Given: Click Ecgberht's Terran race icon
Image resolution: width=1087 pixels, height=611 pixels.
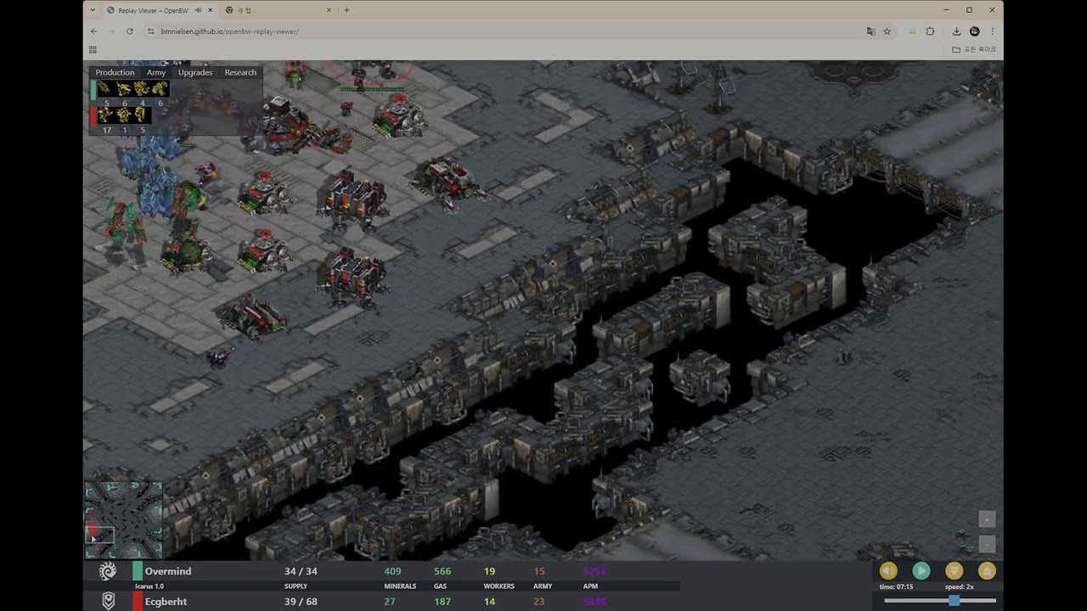Looking at the screenshot, I should pos(108,601).
